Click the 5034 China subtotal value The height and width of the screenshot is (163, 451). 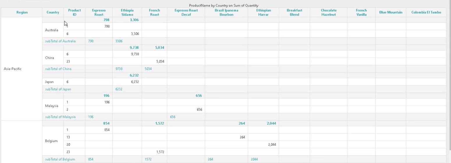click(x=148, y=69)
